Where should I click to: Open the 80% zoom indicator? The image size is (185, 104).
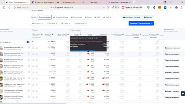(115, 8)
